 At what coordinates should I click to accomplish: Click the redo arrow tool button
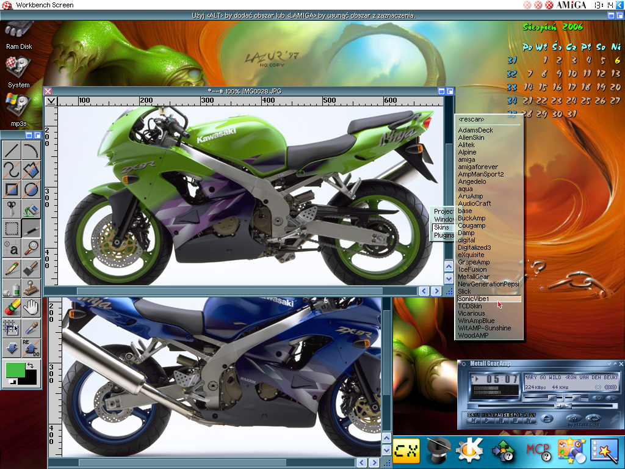31,347
